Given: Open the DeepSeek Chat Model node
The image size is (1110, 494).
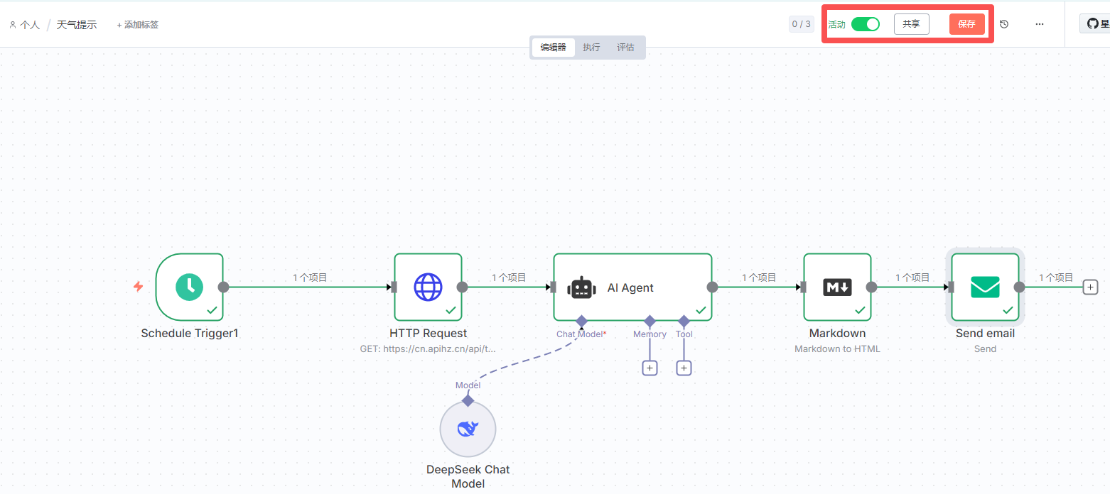Looking at the screenshot, I should point(468,429).
